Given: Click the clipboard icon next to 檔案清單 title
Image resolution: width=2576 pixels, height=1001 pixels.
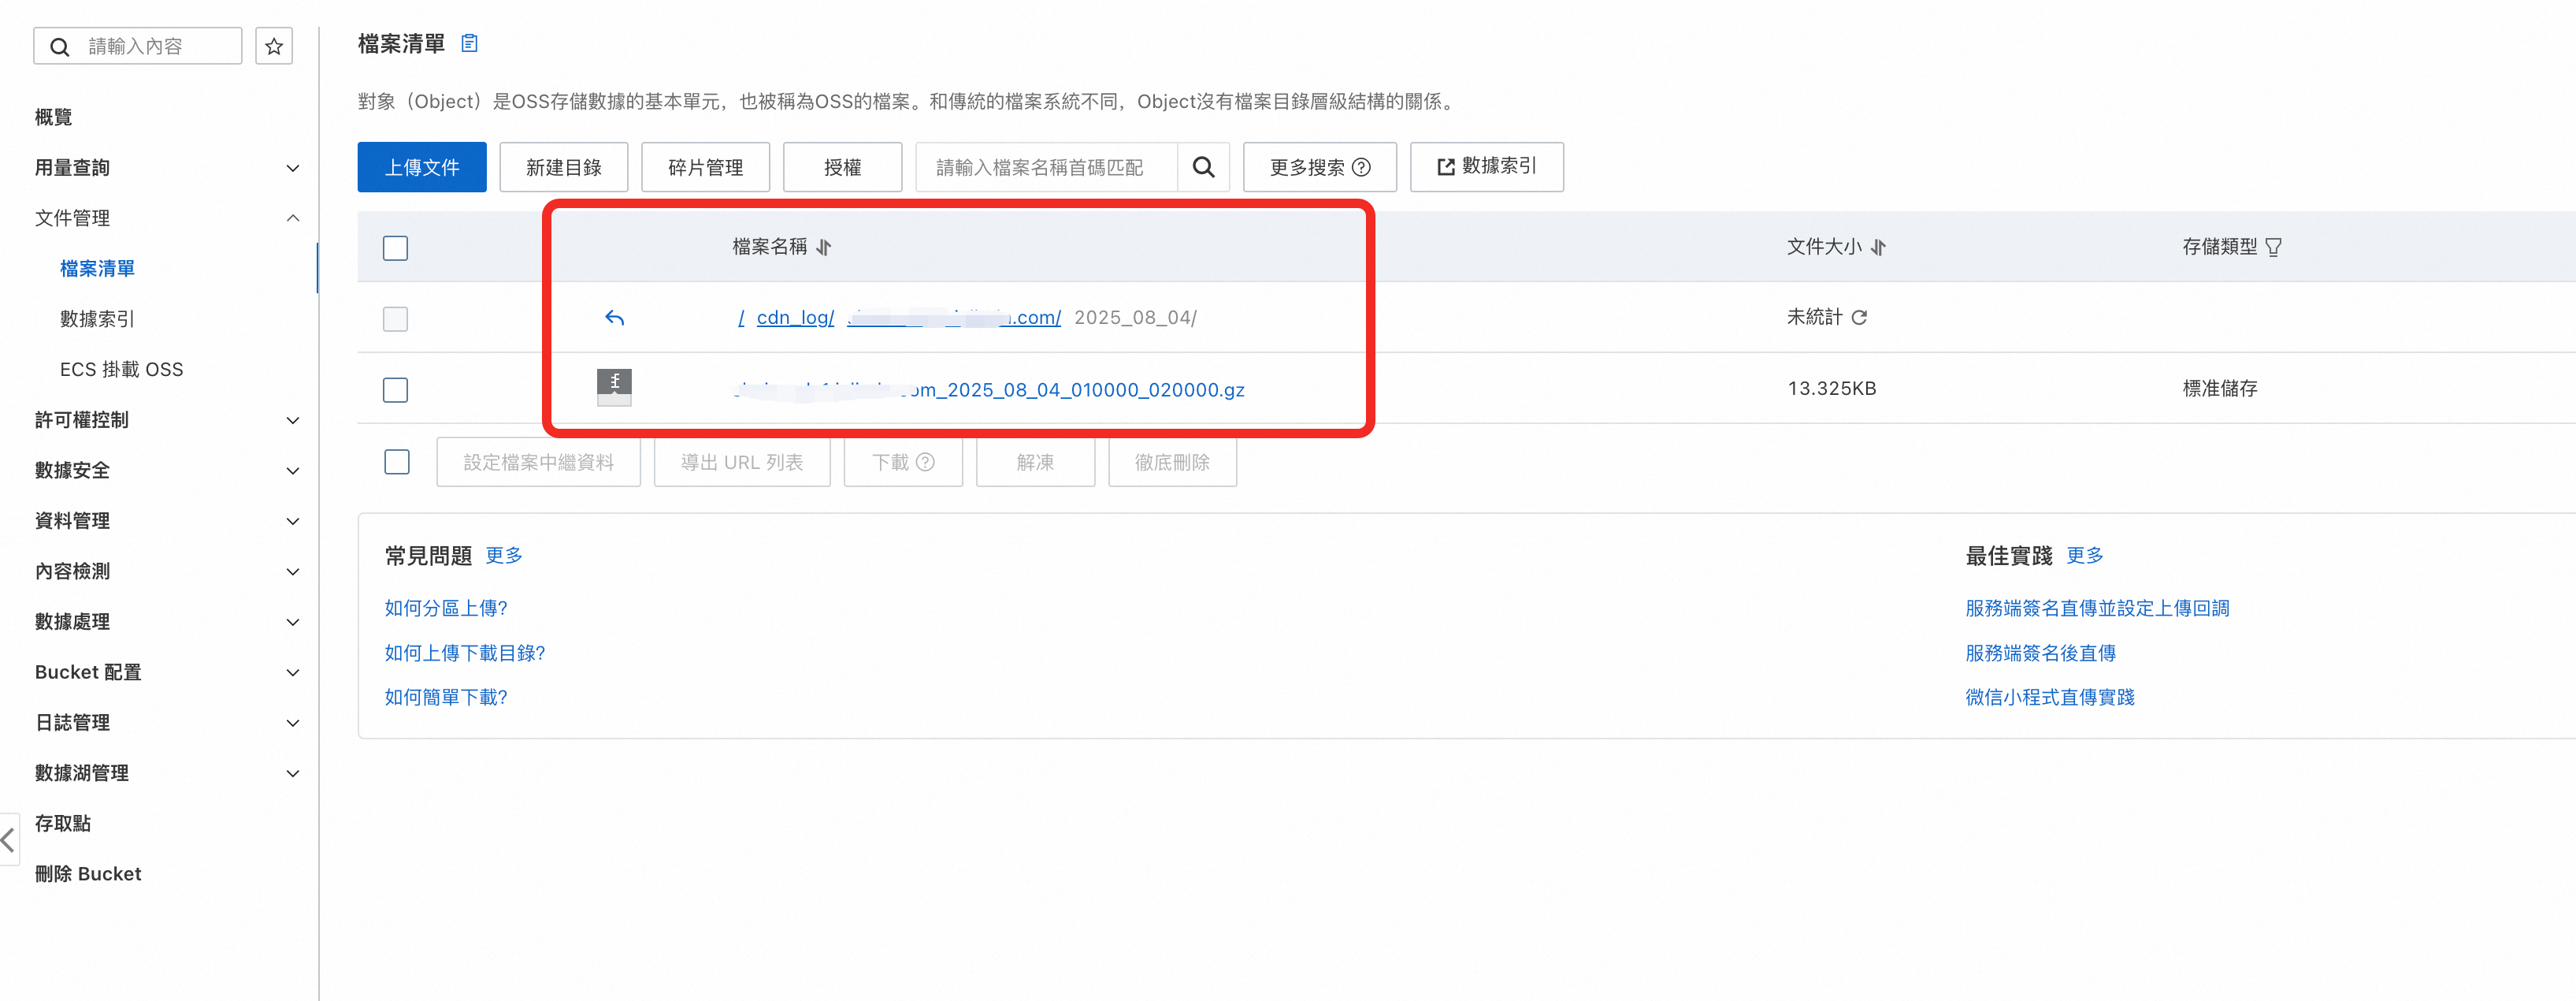Looking at the screenshot, I should pos(469,43).
